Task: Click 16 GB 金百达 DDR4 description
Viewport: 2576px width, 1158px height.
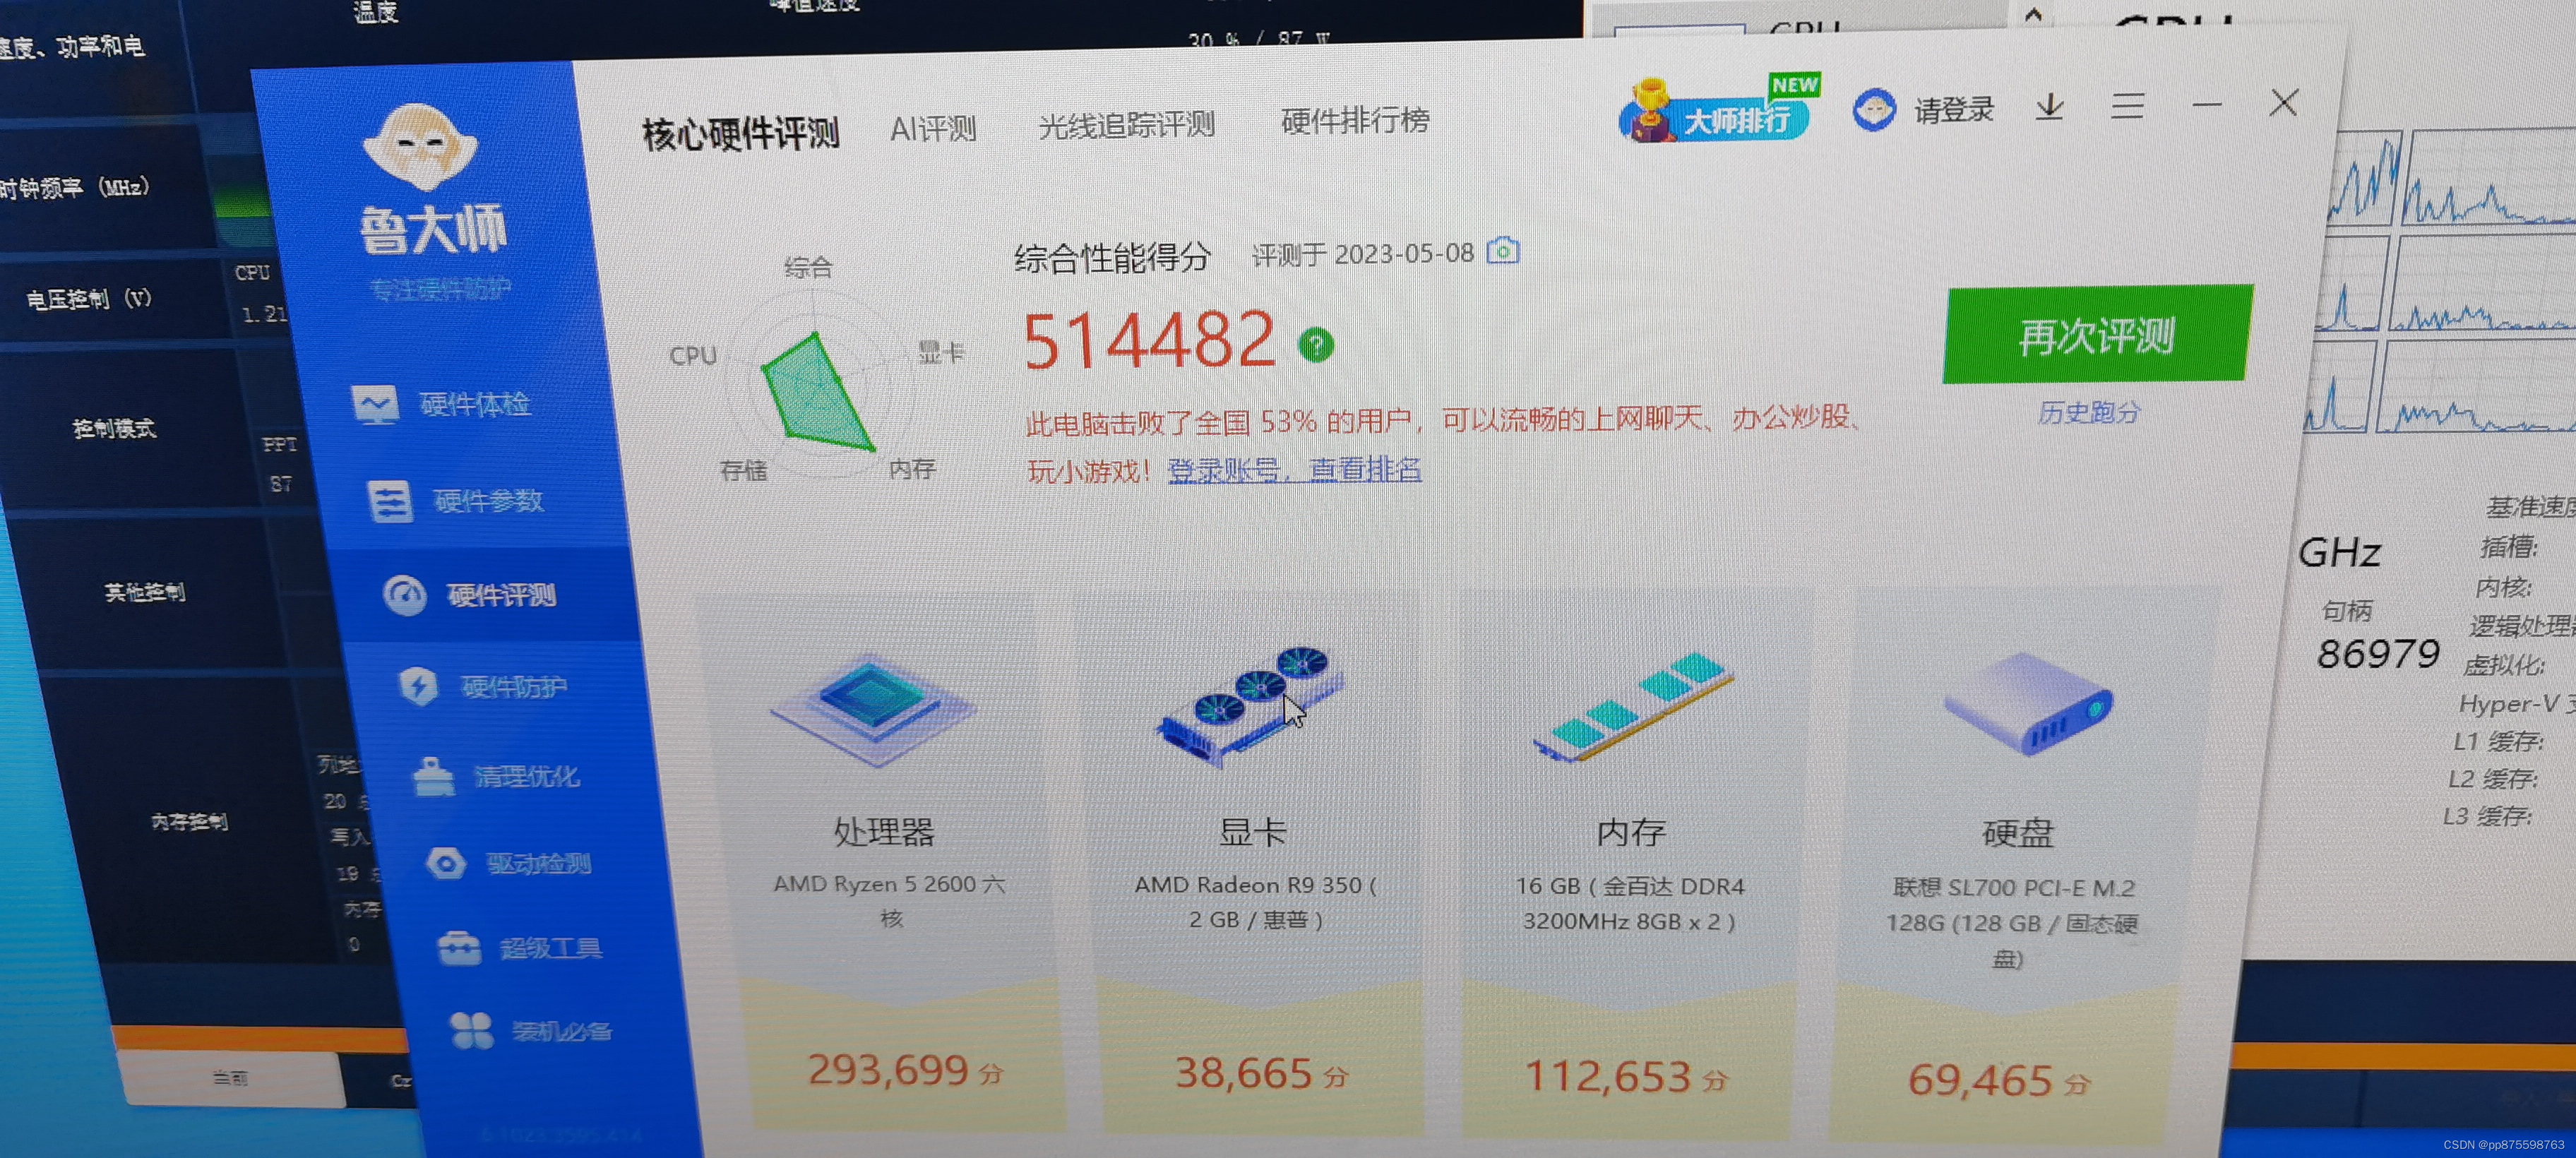Action: tap(1630, 903)
